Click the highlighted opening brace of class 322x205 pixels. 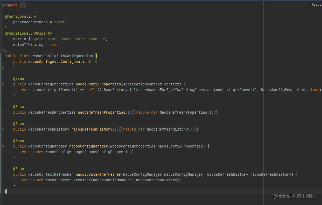96,56
